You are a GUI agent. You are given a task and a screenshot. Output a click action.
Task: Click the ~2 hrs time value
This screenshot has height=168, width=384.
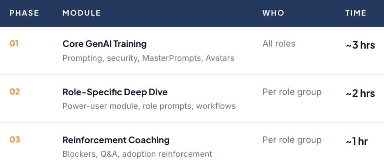click(360, 93)
